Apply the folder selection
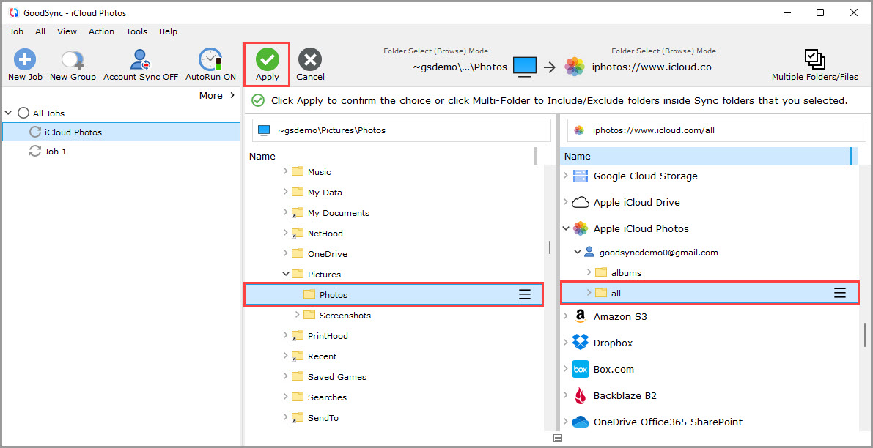The image size is (873, 448). (x=266, y=64)
